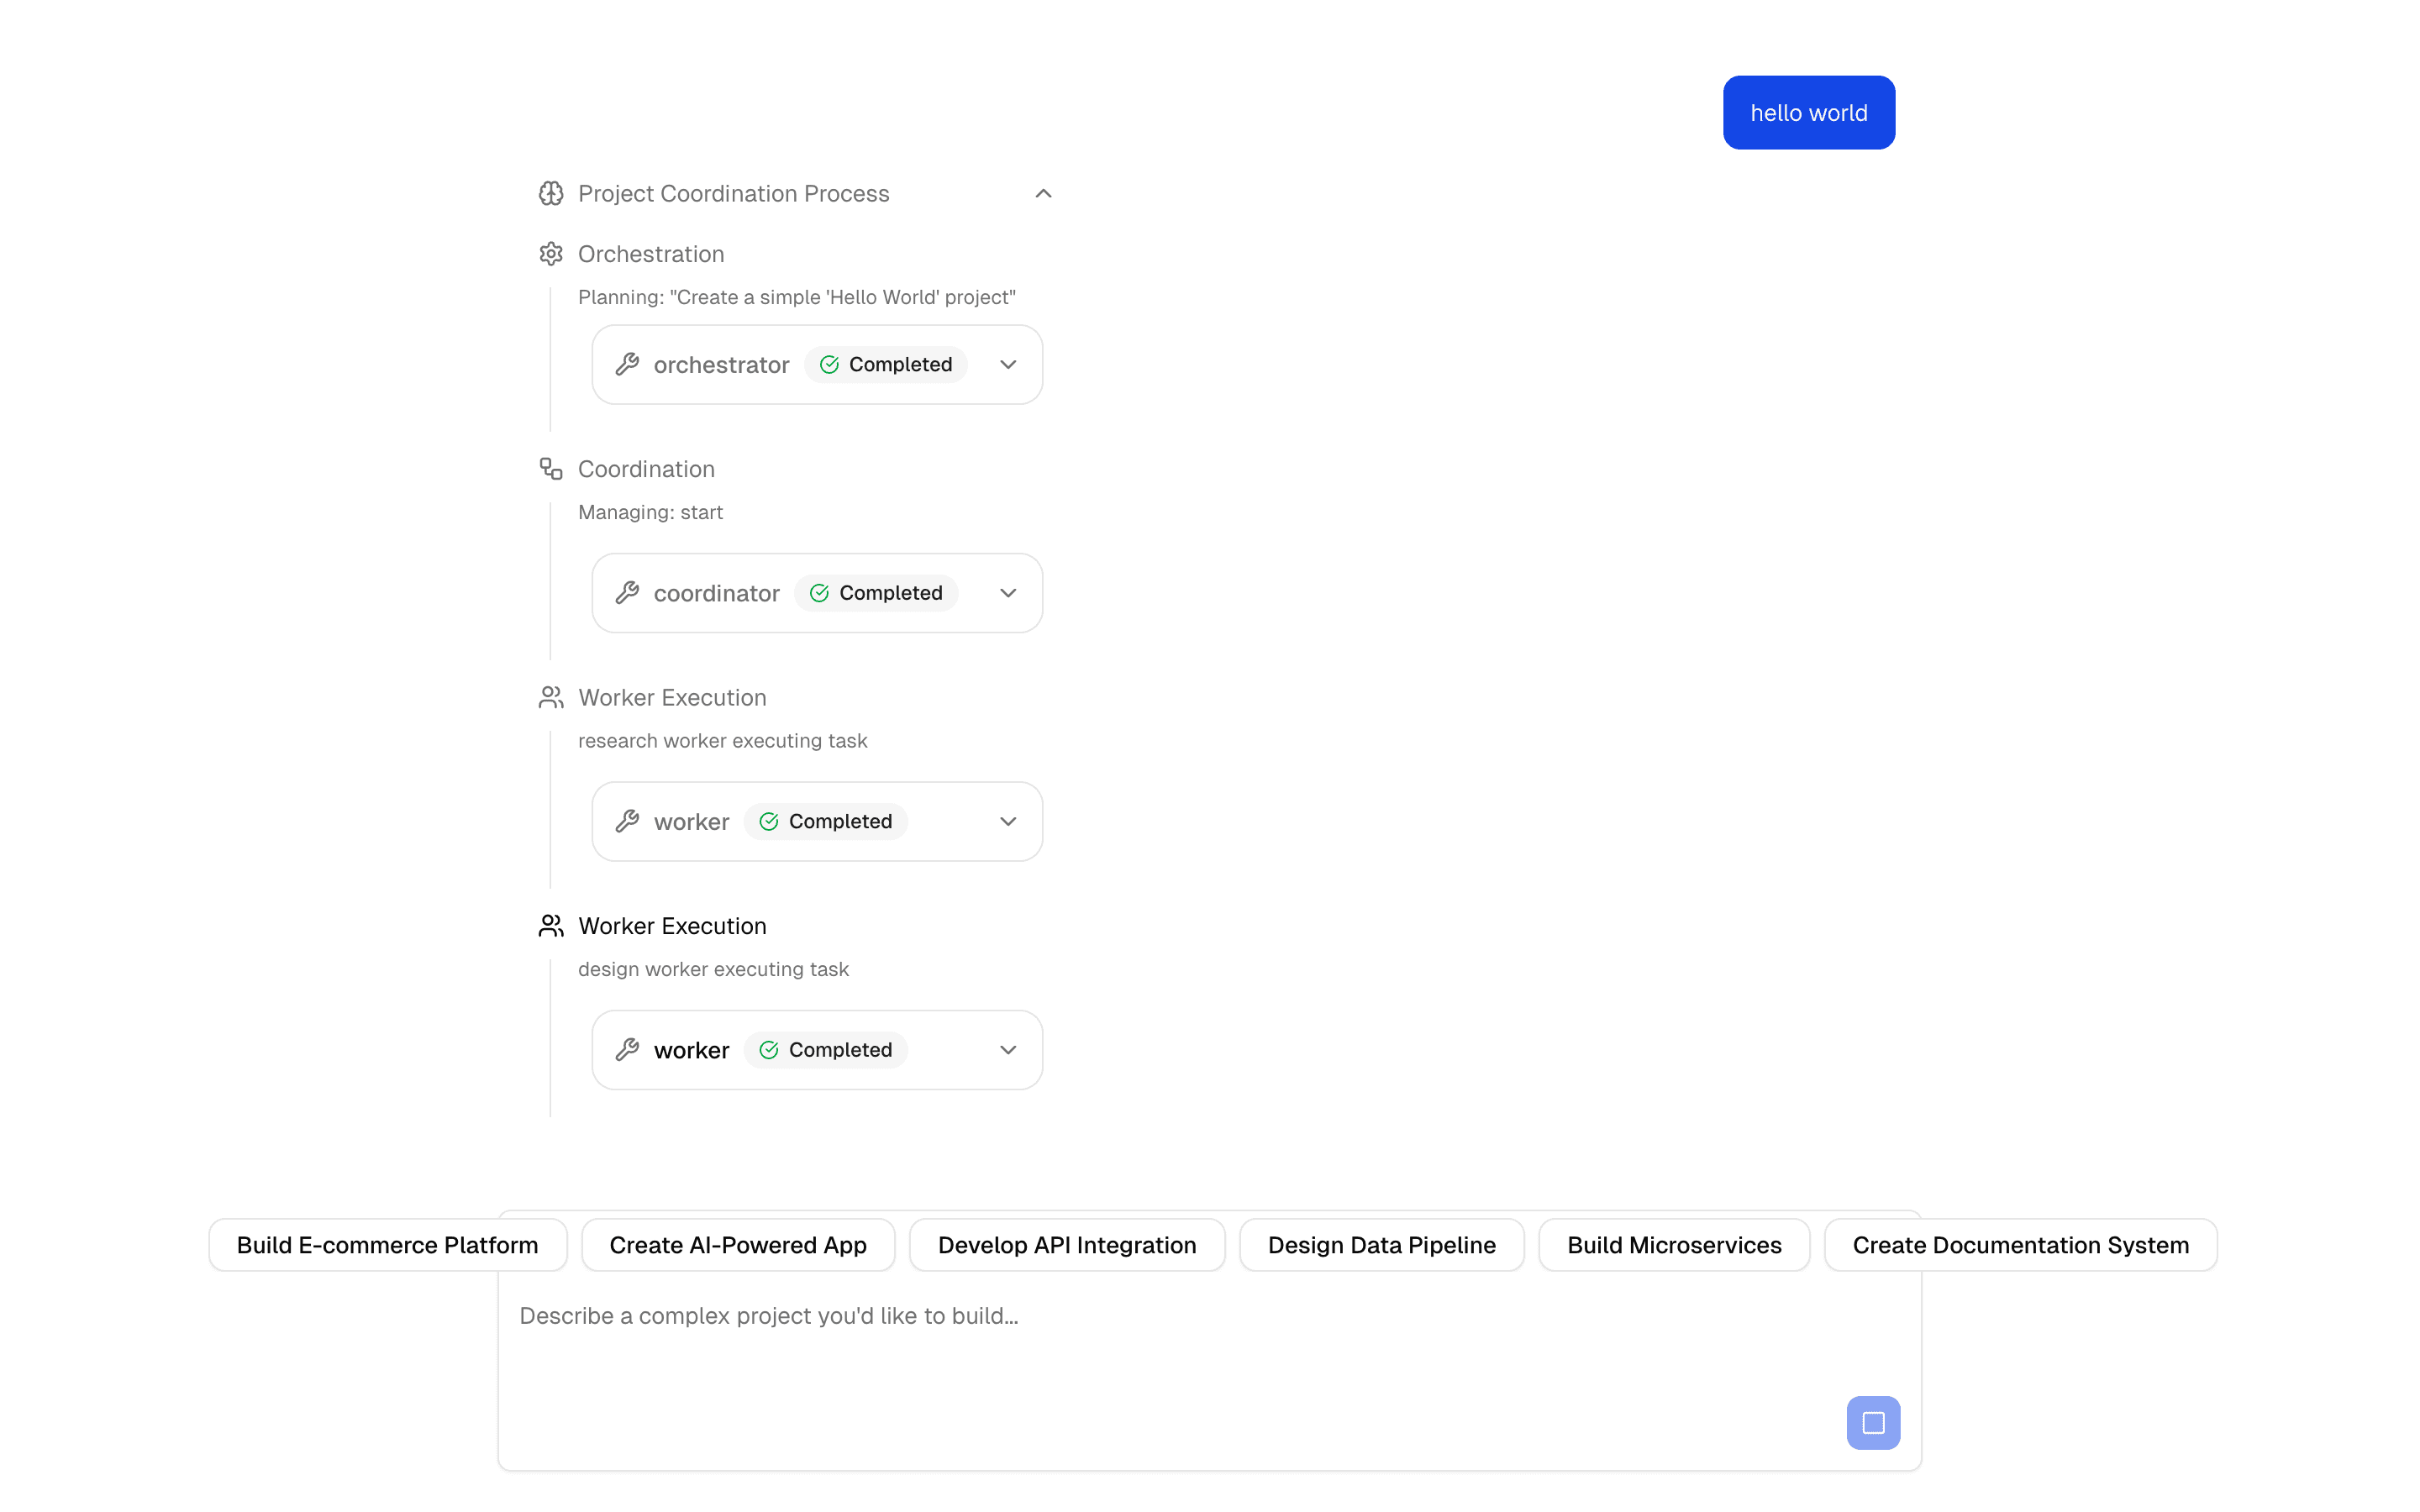Expand the coordinator tool details chevron
Image resolution: width=2420 pixels, height=1512 pixels.
coord(1008,593)
